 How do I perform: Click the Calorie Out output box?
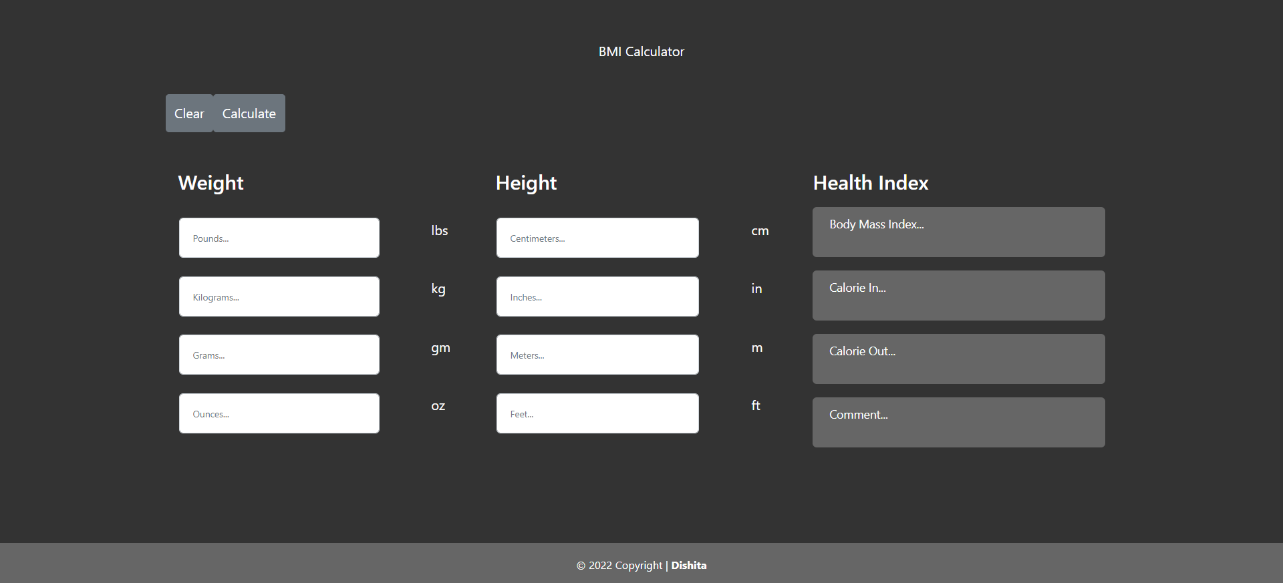[x=959, y=359]
